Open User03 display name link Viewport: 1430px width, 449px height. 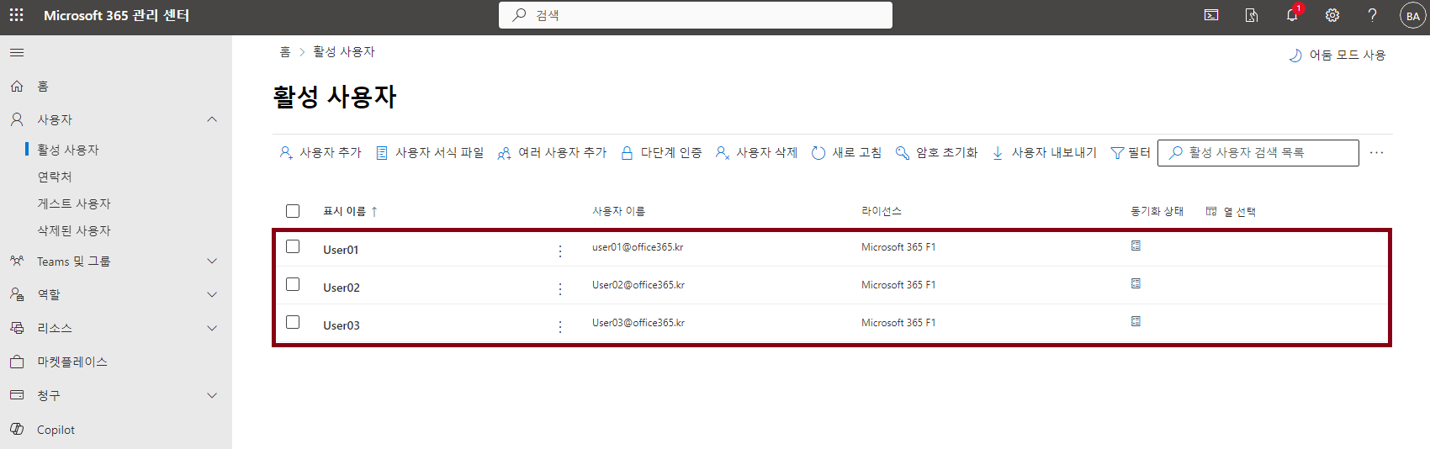pos(342,325)
